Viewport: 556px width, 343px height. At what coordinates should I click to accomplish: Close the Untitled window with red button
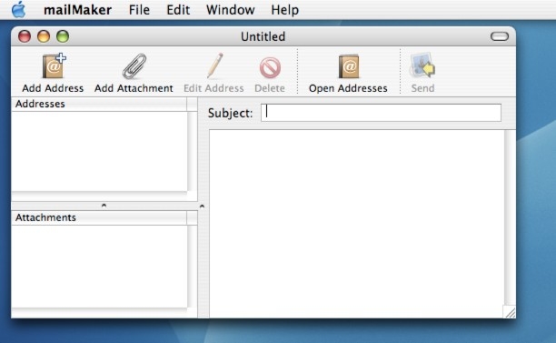(25, 36)
